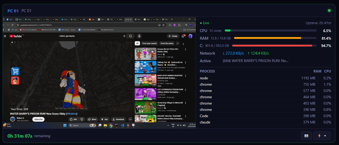Open the terminal taskbar icon
The width and height of the screenshot is (339, 145).
117,126
